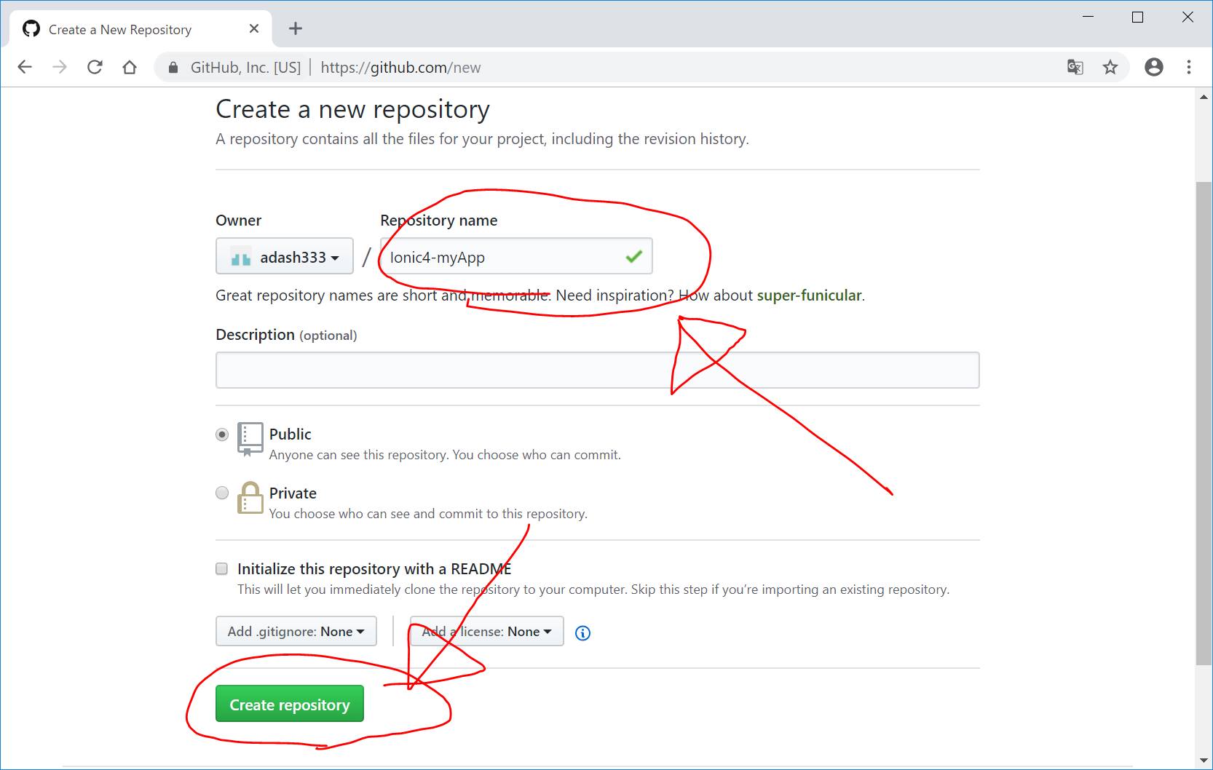Click the green Create repository button

[x=289, y=704]
